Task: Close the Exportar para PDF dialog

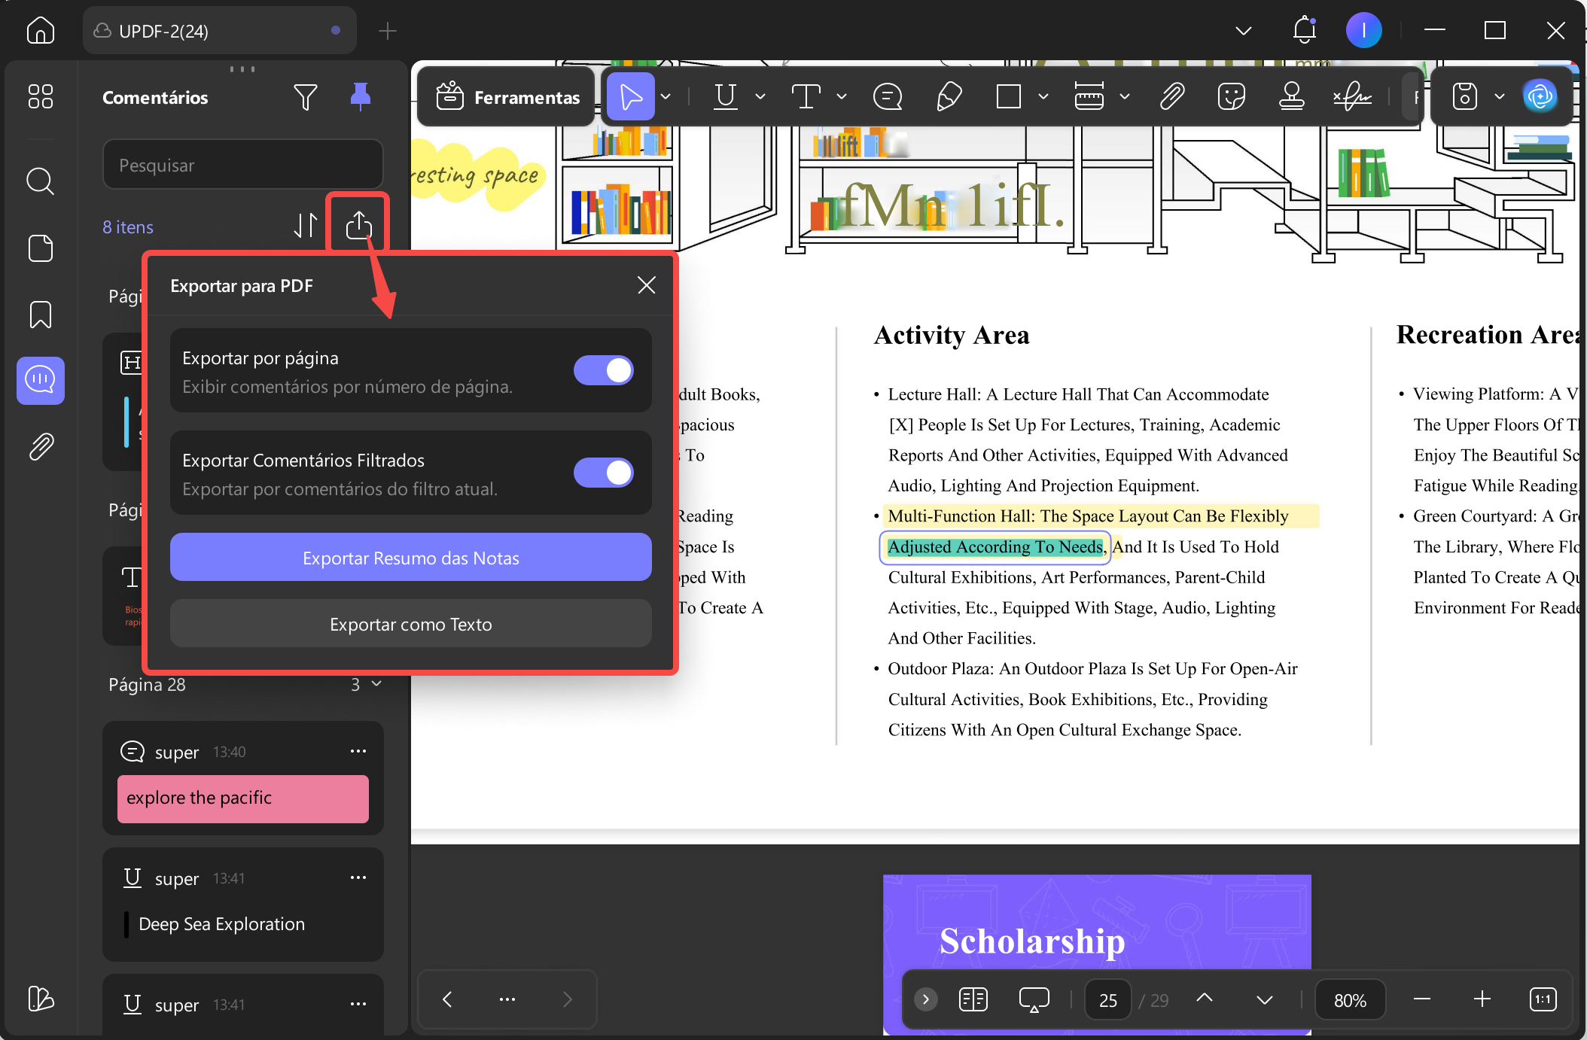Action: pos(647,285)
